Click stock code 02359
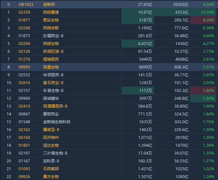Screen dimensions: 218x180 [x=24, y=12]
